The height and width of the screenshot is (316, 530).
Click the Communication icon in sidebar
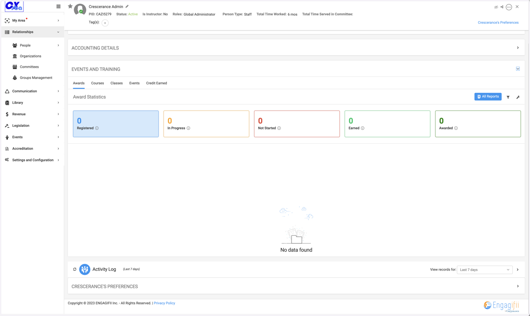pyautogui.click(x=7, y=91)
